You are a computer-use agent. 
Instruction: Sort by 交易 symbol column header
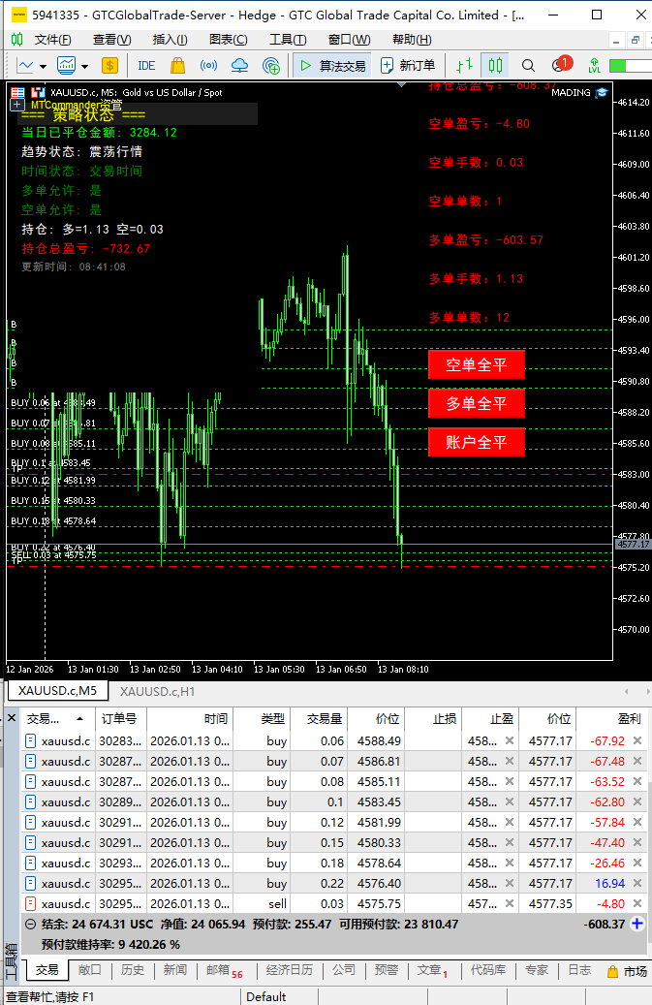(x=57, y=718)
